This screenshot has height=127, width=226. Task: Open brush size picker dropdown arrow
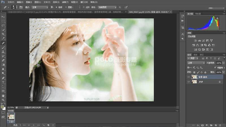pos(17,7)
